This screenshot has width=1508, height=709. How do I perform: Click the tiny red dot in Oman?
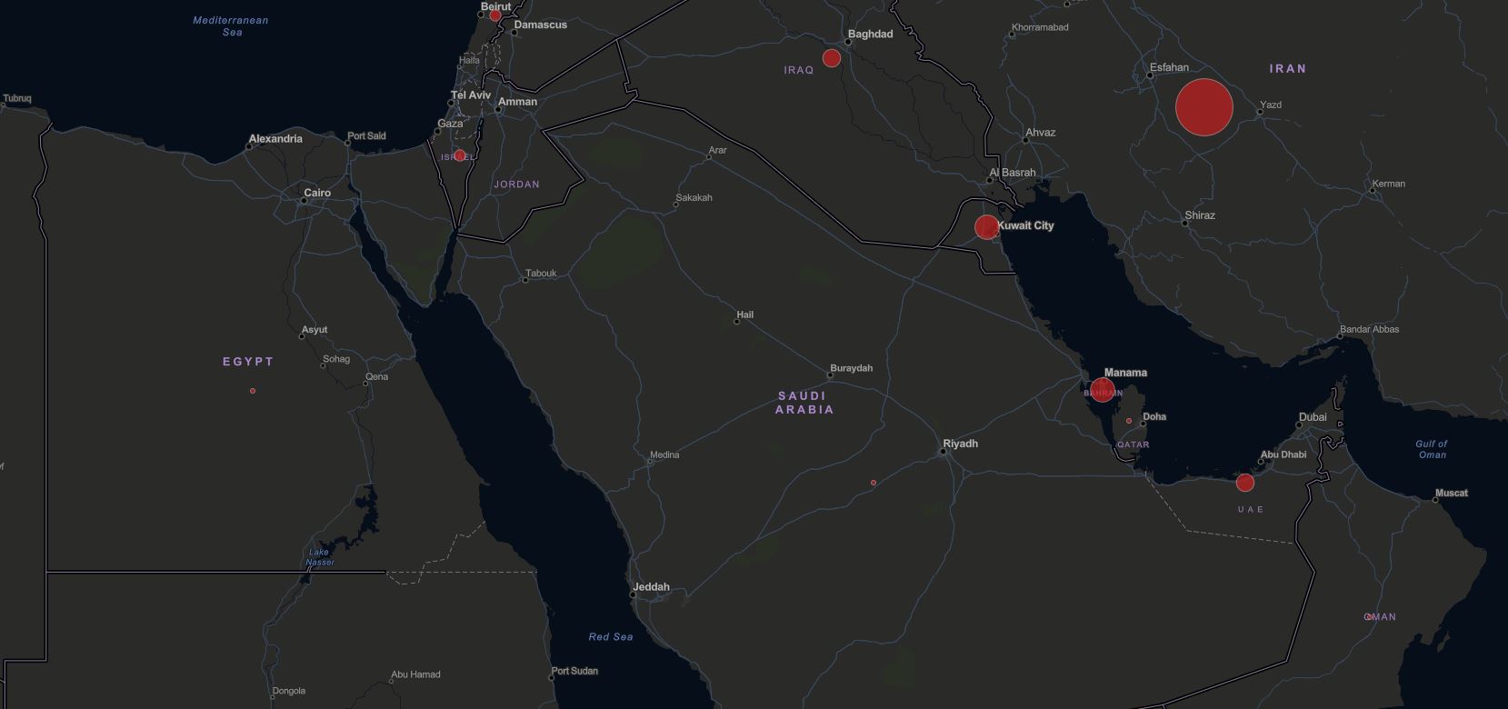coord(1369,617)
